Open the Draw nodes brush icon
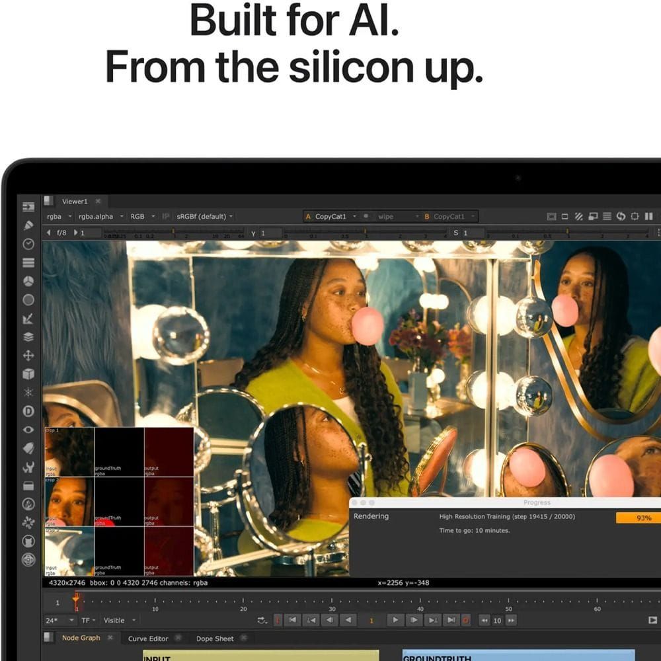This screenshot has width=661, height=661. click(28, 225)
